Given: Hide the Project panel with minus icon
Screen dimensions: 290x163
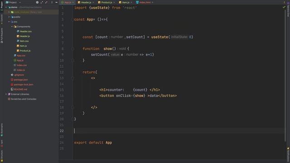Looking at the screenshot, I should pyautogui.click(x=56, y=2).
